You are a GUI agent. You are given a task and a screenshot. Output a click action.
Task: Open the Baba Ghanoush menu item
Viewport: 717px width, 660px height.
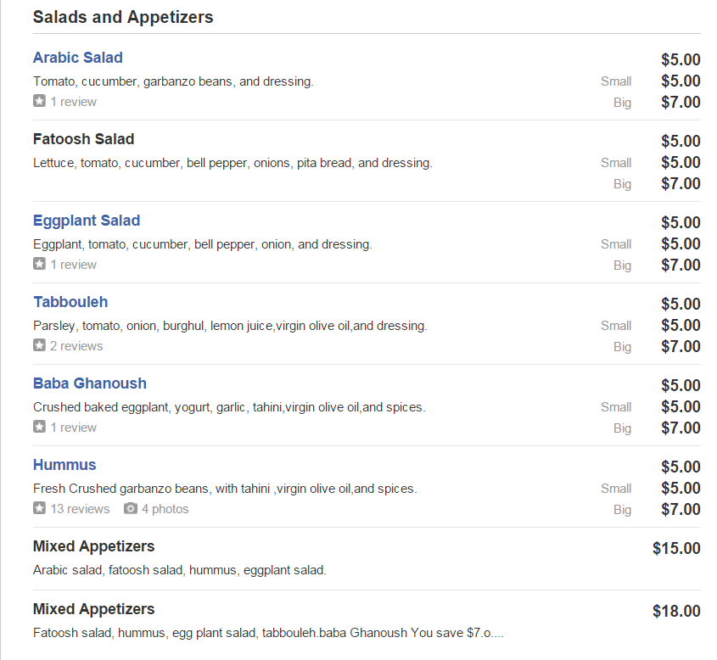tap(90, 383)
